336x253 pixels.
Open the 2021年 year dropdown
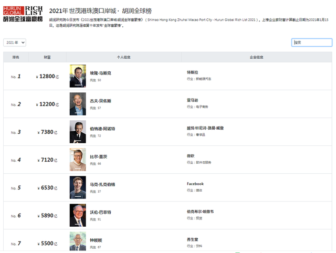(15, 43)
